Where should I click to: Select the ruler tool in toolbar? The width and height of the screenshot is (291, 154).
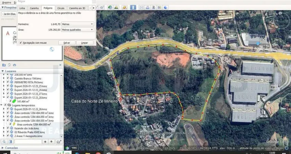click(133, 8)
